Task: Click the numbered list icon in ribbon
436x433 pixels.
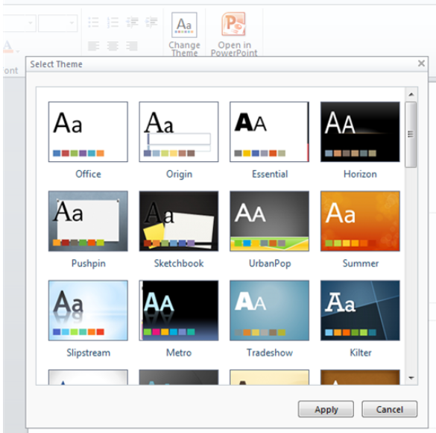Action: click(x=113, y=22)
